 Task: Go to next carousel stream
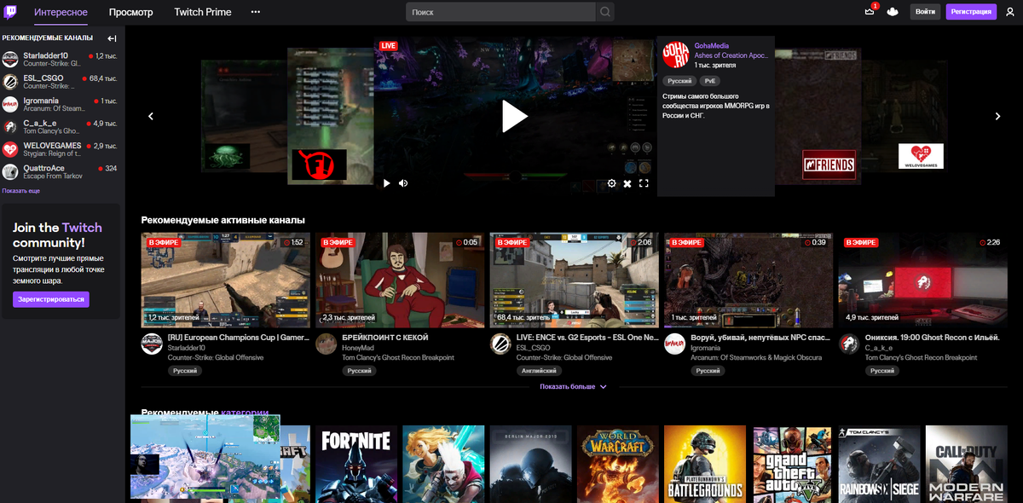point(998,116)
